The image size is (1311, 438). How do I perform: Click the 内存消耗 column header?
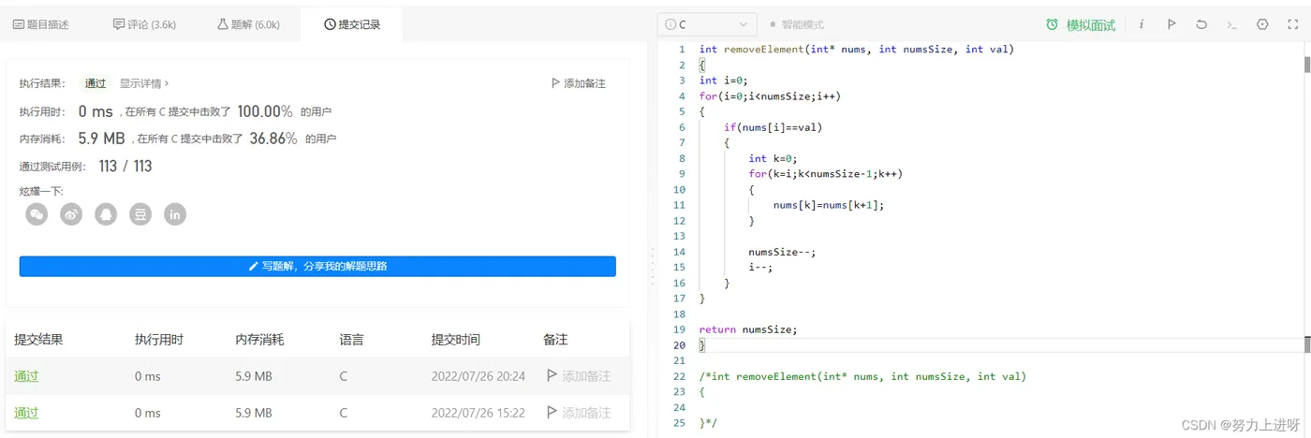(260, 340)
